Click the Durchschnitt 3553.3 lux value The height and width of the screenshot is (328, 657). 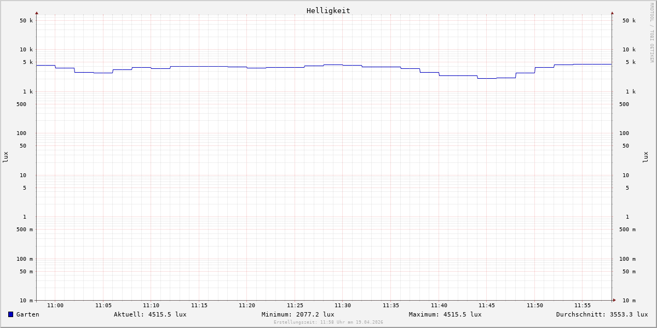click(x=602, y=314)
